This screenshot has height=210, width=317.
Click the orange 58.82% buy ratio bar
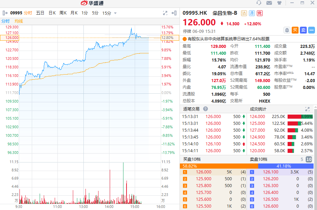(x=219, y=166)
